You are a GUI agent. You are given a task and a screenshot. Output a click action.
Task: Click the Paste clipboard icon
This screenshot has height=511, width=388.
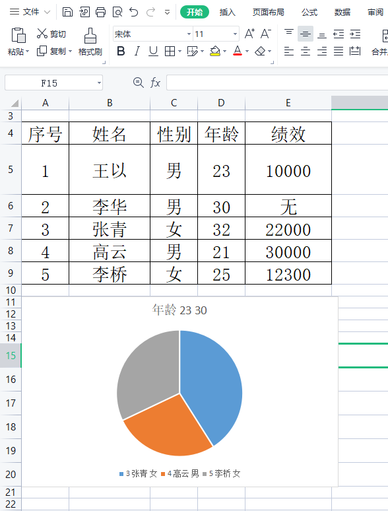(x=18, y=35)
